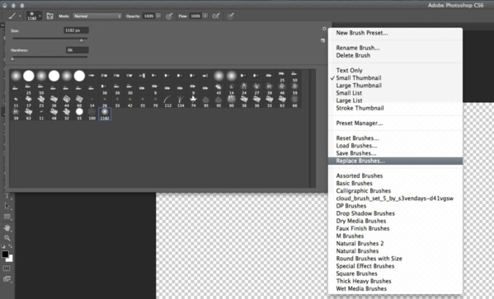
Task: Choose highlighted Replace Brushes item
Action: [x=395, y=161]
